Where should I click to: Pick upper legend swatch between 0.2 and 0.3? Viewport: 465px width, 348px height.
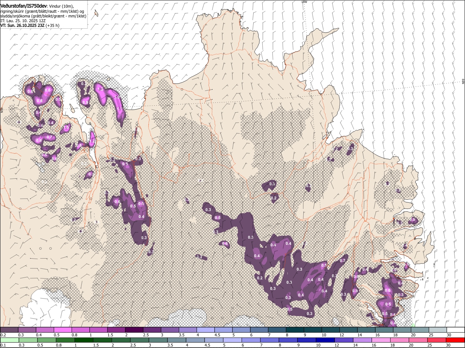[x=9, y=329]
